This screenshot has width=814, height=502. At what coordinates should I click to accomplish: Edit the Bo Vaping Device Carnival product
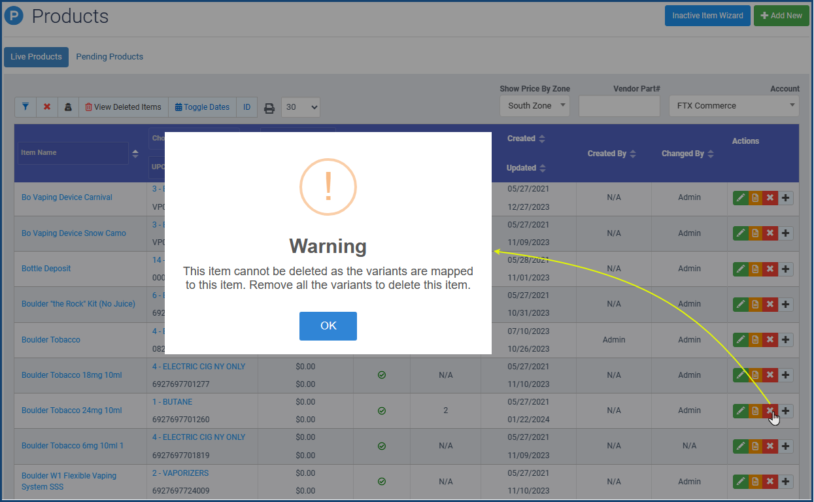(740, 197)
